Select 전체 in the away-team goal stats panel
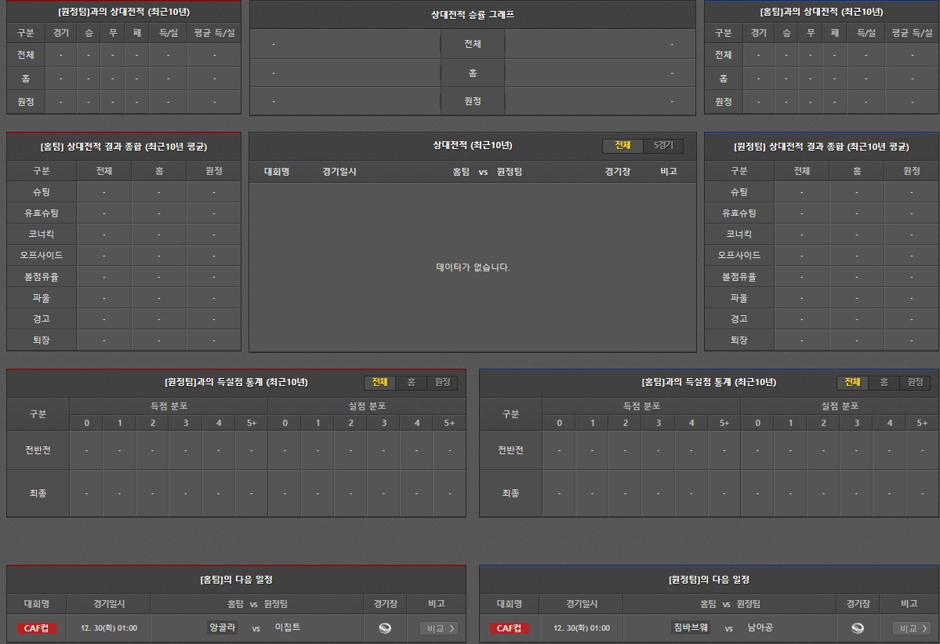940x644 pixels. [x=379, y=382]
